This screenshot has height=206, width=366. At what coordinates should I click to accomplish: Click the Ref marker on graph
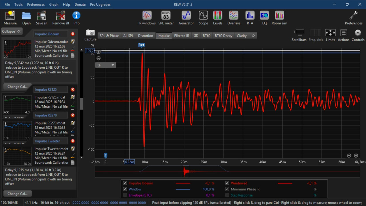pos(142,45)
